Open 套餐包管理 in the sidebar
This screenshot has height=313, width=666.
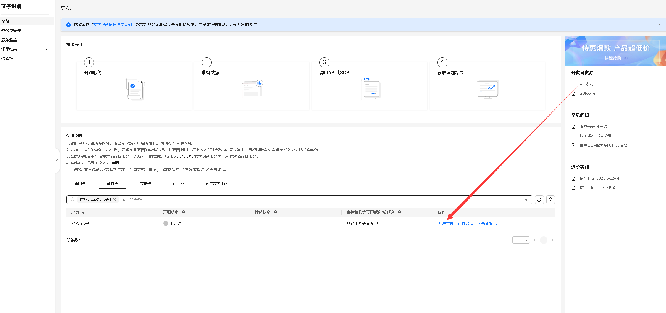tap(11, 31)
